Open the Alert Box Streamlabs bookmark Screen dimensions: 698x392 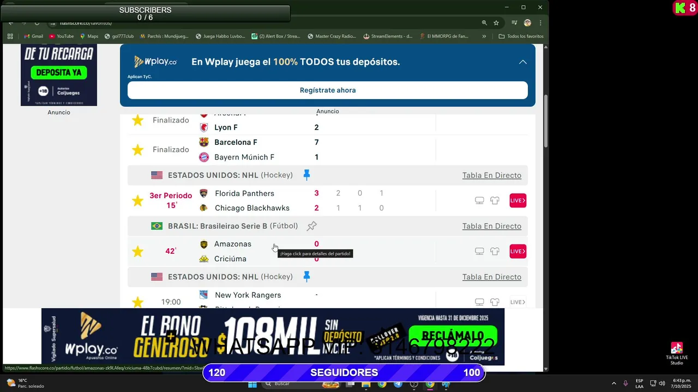click(276, 36)
